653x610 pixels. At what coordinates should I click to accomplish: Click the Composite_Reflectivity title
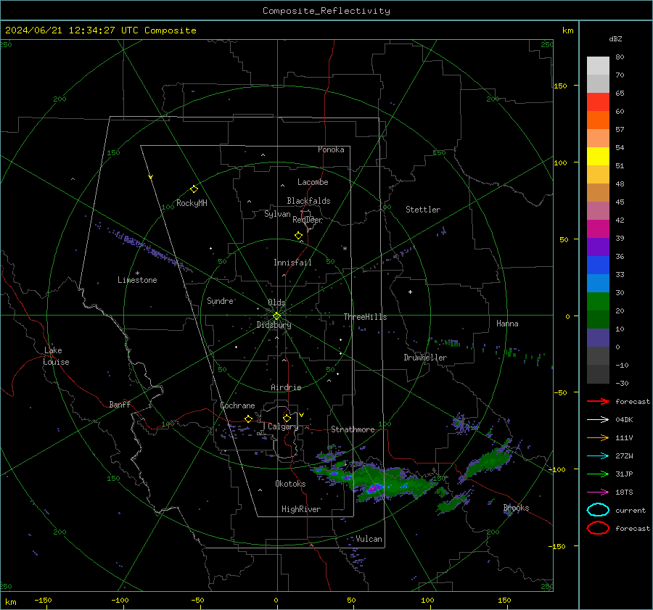point(326,11)
